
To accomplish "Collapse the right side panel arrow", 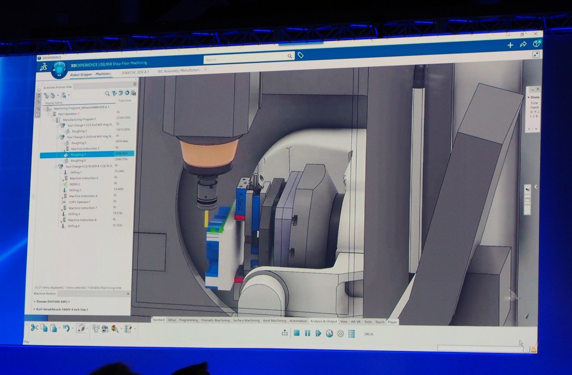I will (x=536, y=187).
